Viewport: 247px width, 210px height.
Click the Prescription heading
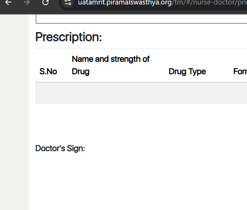click(x=69, y=37)
